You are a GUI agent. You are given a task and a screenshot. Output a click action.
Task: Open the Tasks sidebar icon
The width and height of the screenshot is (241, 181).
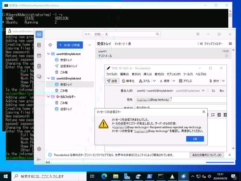pyautogui.click(x=39, y=66)
